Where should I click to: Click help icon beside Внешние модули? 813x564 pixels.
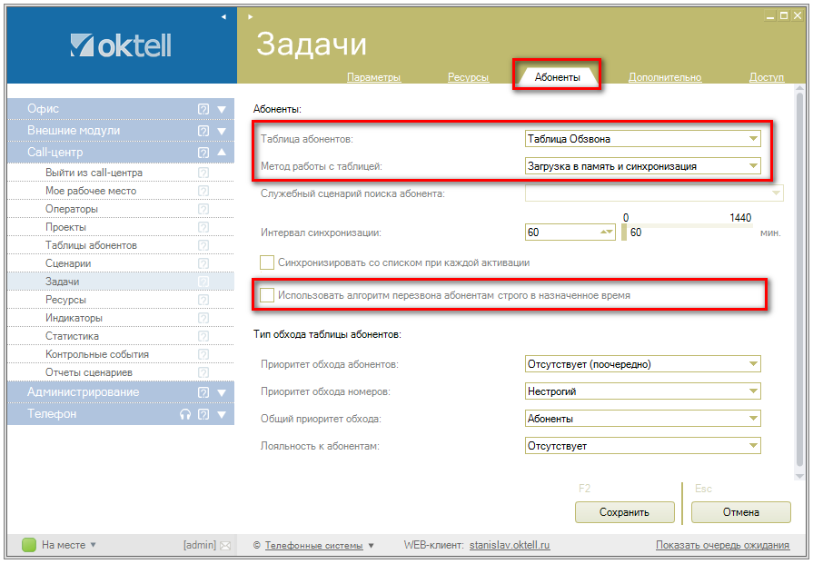pyautogui.click(x=203, y=131)
